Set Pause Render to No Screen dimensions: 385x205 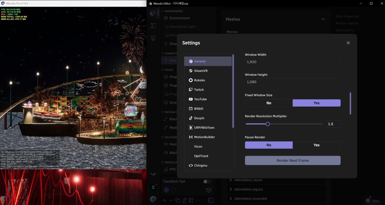[x=269, y=145]
